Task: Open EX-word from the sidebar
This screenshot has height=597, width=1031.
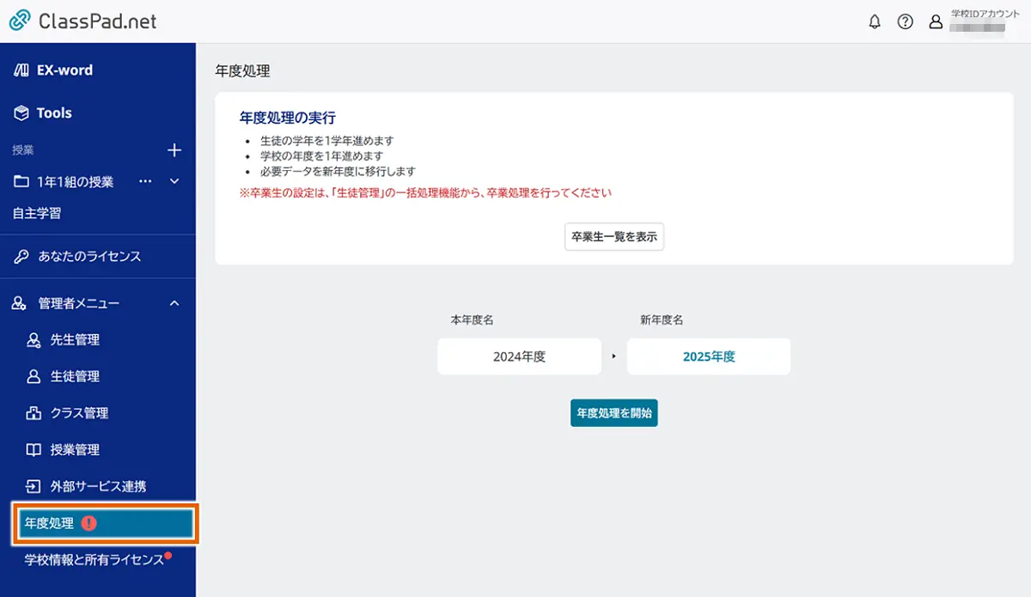Action: (x=64, y=70)
